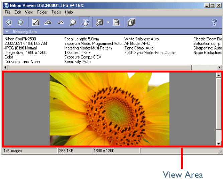Close the Nikon Viewer window
The width and height of the screenshot is (223, 179).
(x=219, y=6)
